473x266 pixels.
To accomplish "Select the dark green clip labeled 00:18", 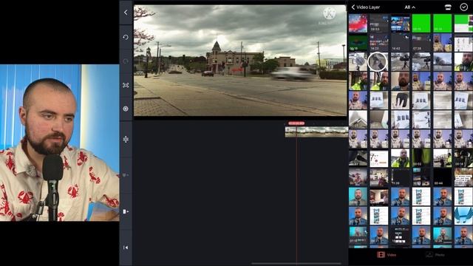I will tap(358, 42).
